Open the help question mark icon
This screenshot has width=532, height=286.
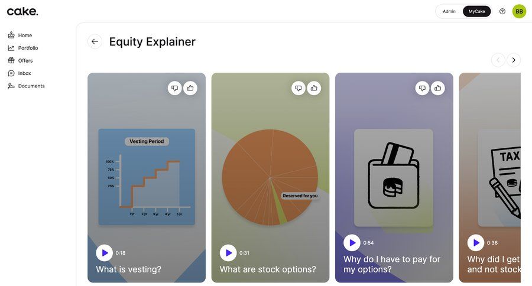[502, 11]
